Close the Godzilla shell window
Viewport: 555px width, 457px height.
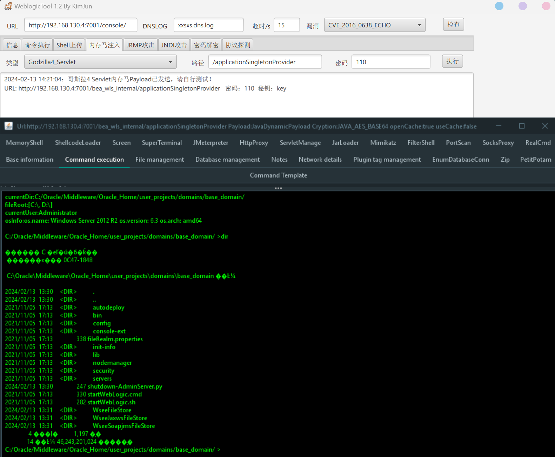(x=545, y=126)
